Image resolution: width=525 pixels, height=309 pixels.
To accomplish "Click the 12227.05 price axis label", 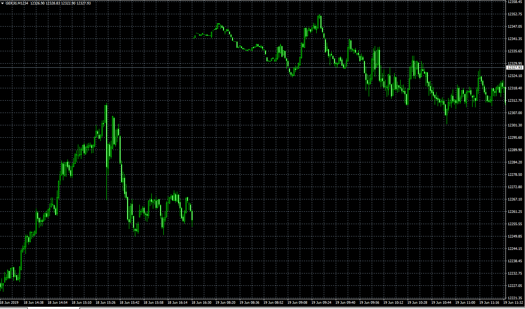I will (515, 286).
